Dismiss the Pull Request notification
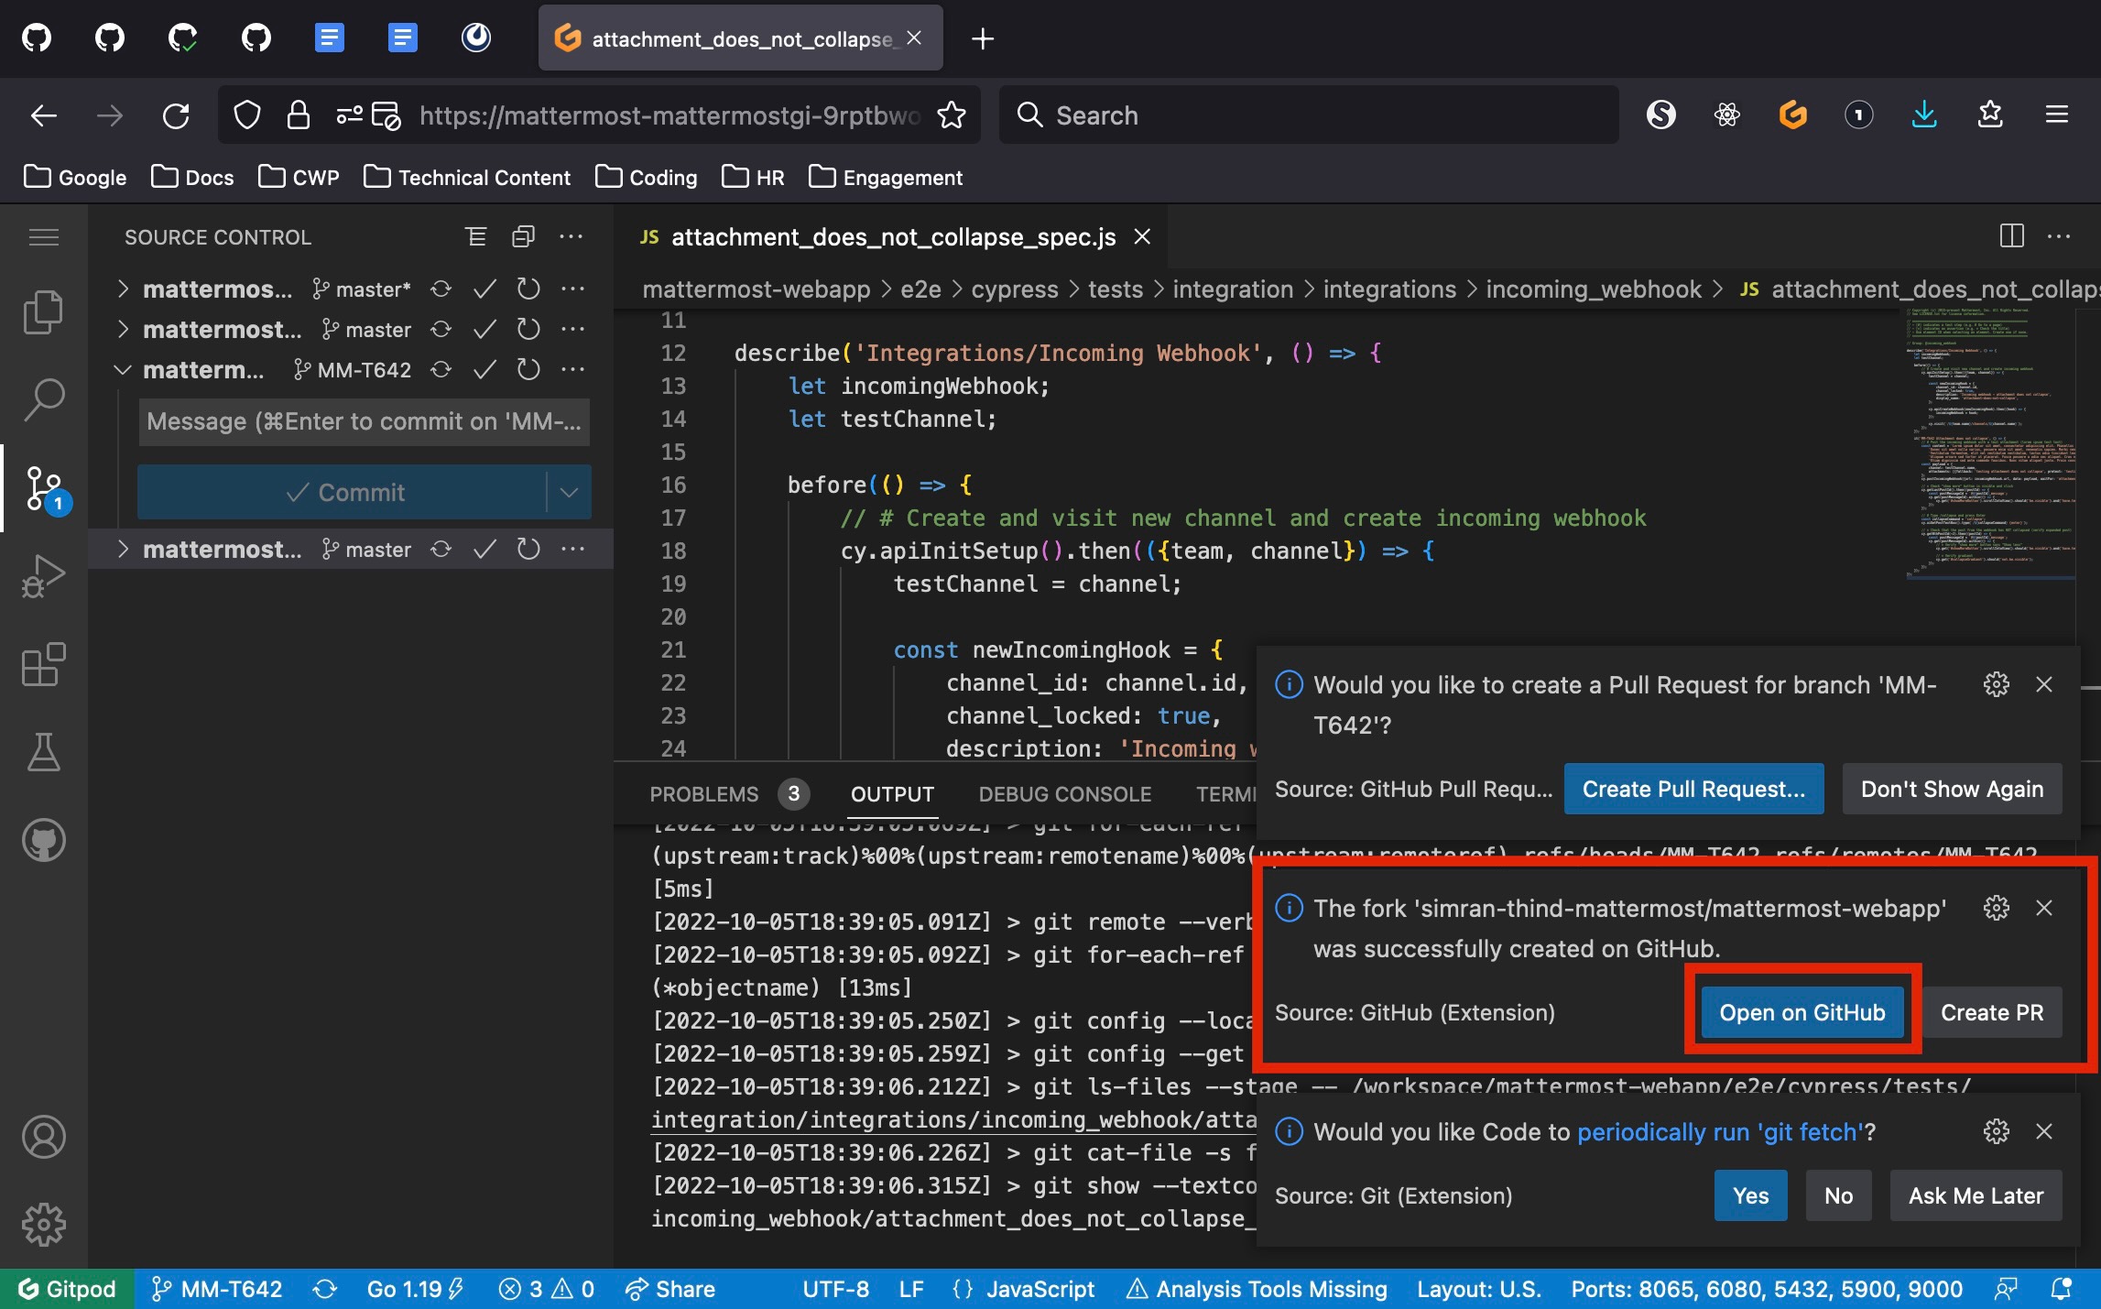This screenshot has height=1309, width=2101. pos(2043,685)
